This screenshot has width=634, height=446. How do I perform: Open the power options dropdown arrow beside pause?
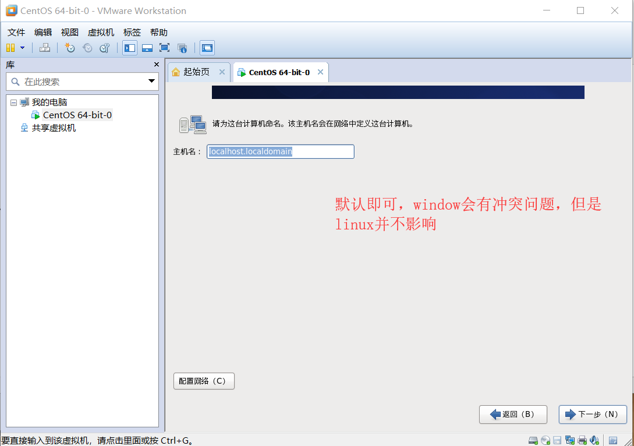pyautogui.click(x=23, y=48)
